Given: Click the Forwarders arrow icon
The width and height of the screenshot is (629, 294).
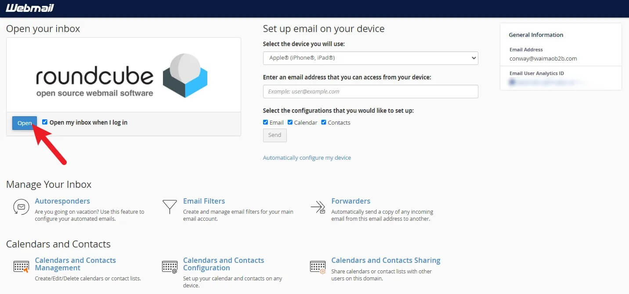Looking at the screenshot, I should click(318, 207).
